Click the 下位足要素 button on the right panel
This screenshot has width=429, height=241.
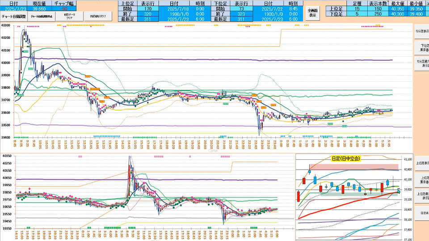pos(422,47)
